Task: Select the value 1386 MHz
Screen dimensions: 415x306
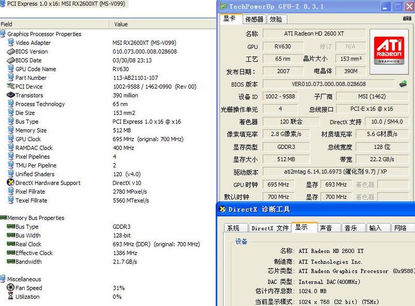Action: [x=125, y=253]
